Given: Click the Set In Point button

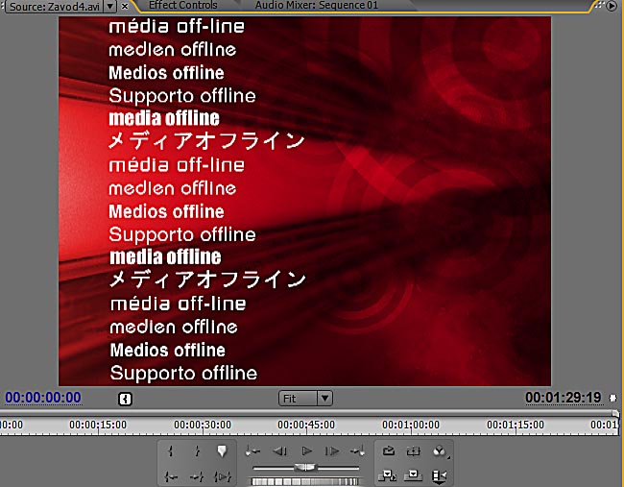Looking at the screenshot, I should coord(171,451).
